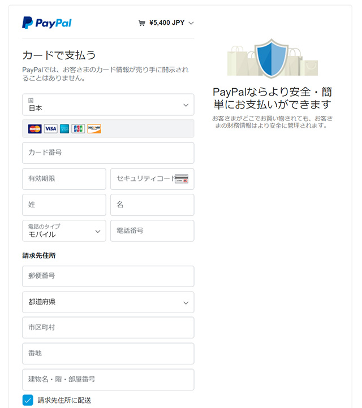The width and height of the screenshot is (362, 408).
Task: Click the security code card hint icon
Action: pos(182,179)
